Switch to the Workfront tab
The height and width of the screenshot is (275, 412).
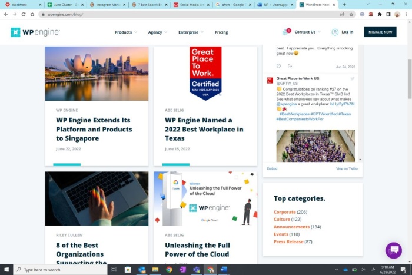22,5
